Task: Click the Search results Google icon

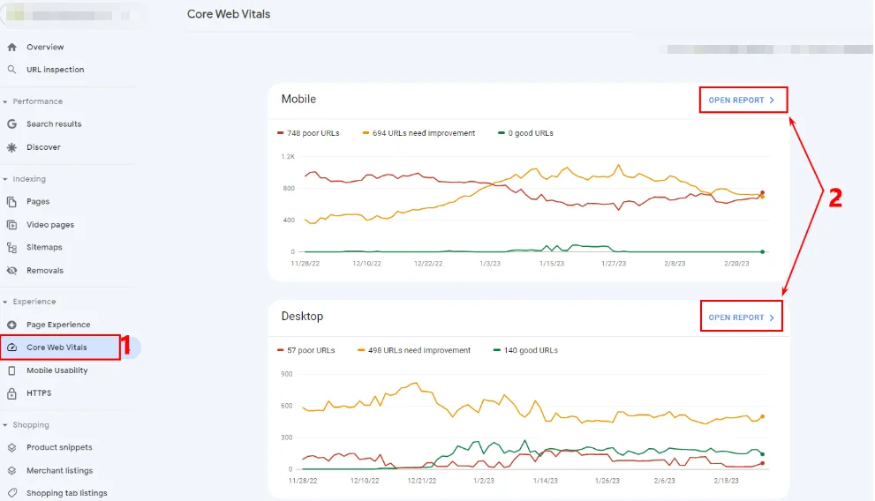Action: tap(11, 124)
